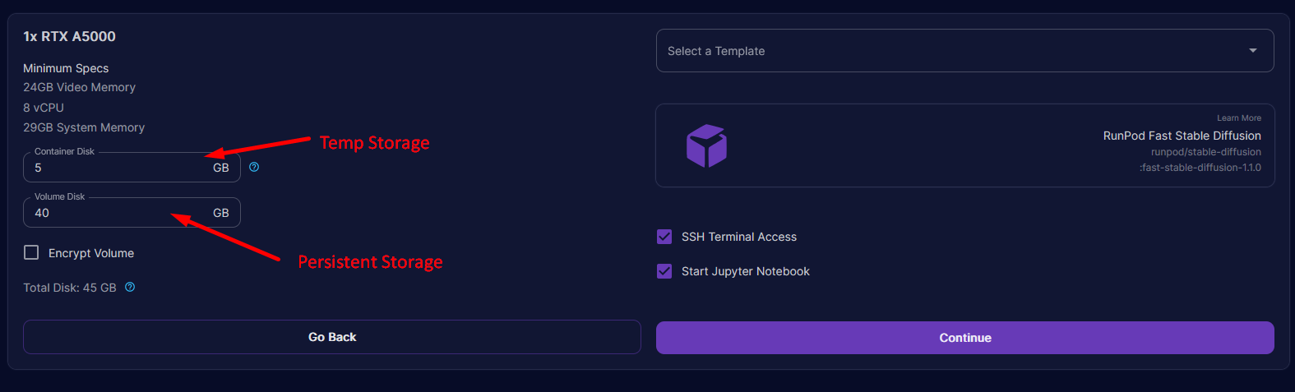Click the Total Disk: 45 GB text
This screenshot has width=1295, height=392.
click(70, 288)
